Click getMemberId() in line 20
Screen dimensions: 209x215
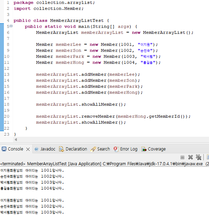click(168, 116)
